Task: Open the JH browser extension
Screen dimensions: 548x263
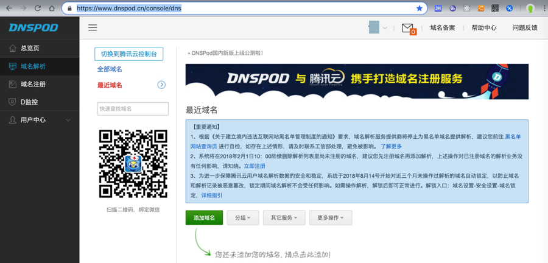Action: tap(438, 8)
